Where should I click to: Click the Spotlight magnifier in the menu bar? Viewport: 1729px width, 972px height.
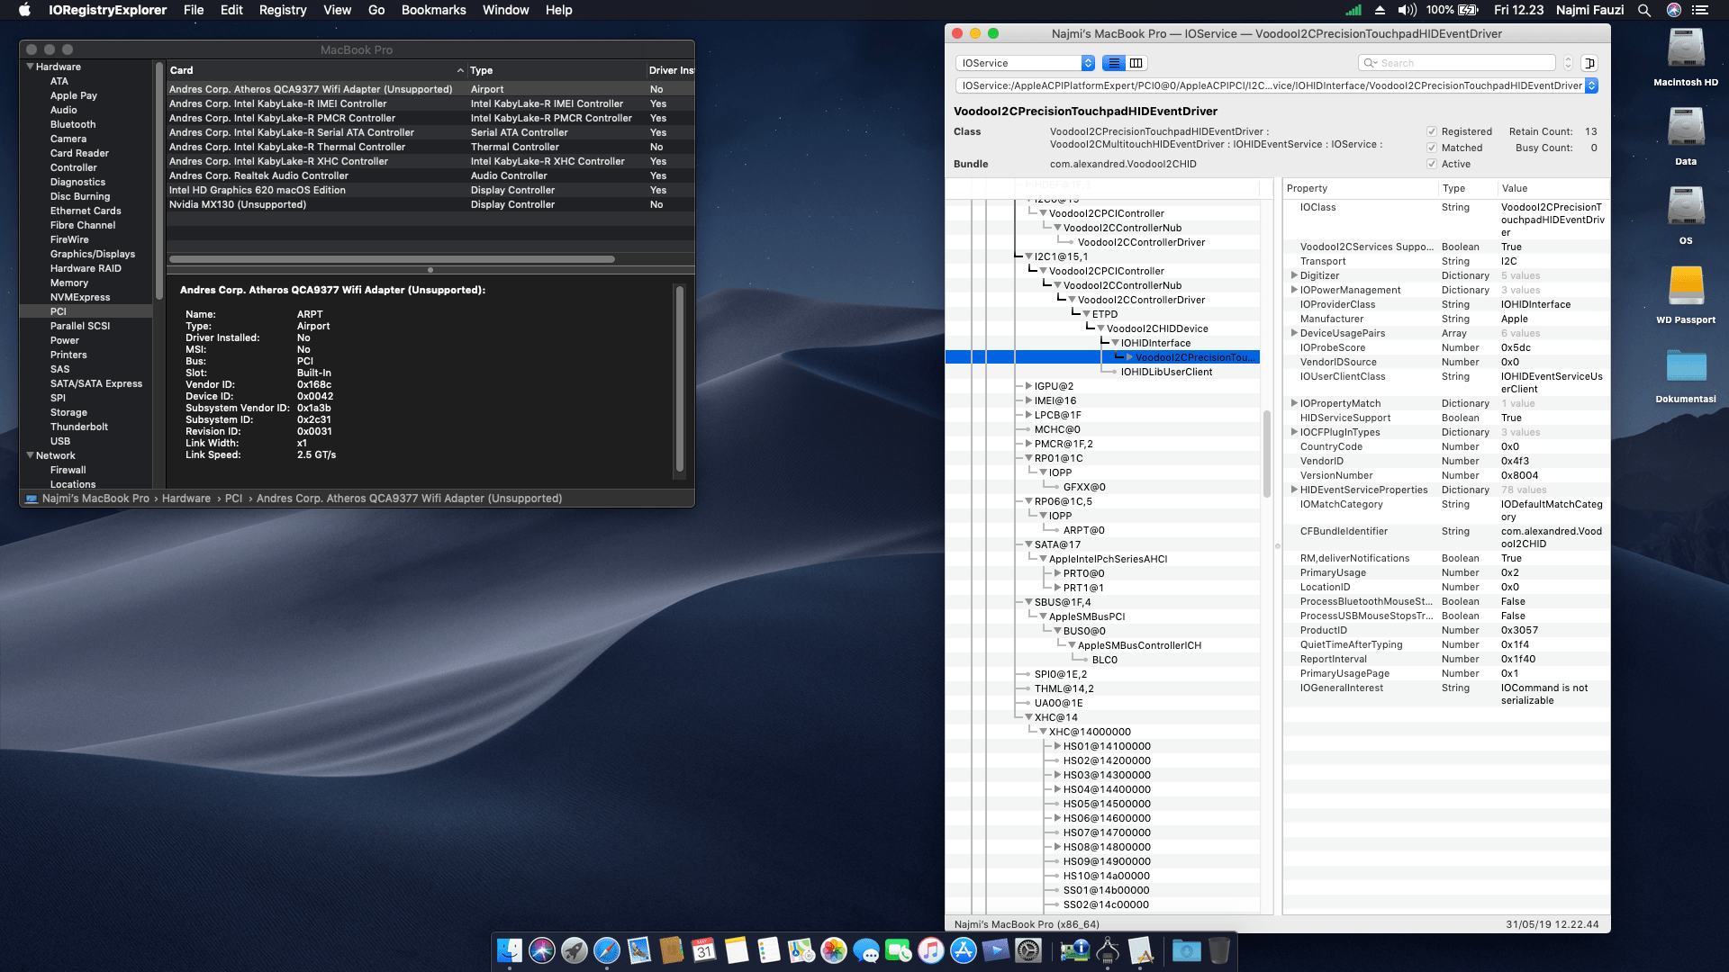(x=1644, y=10)
